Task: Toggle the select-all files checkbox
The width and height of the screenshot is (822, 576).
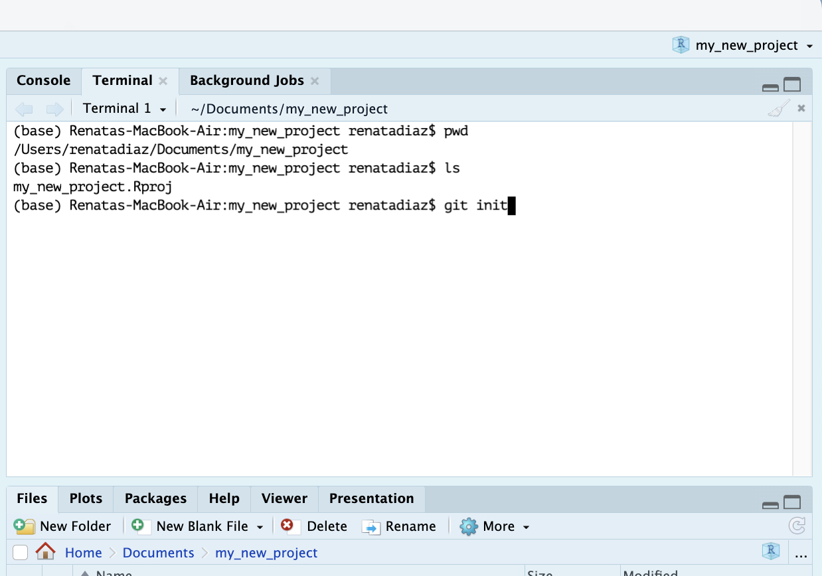Action: pos(21,552)
